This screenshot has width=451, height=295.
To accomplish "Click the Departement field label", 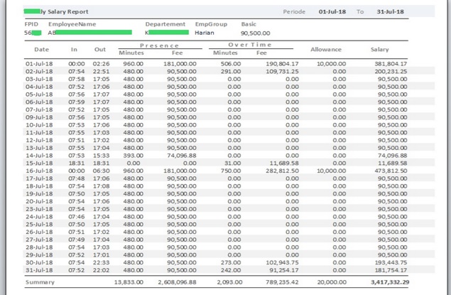I will pos(165,24).
